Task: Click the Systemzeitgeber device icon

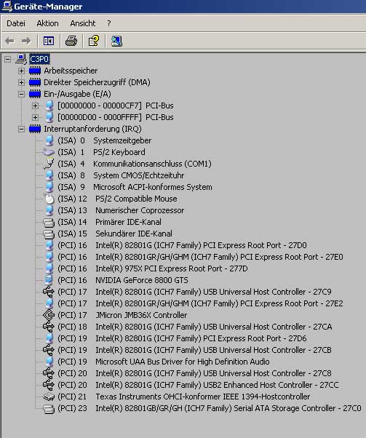Action: [x=49, y=140]
